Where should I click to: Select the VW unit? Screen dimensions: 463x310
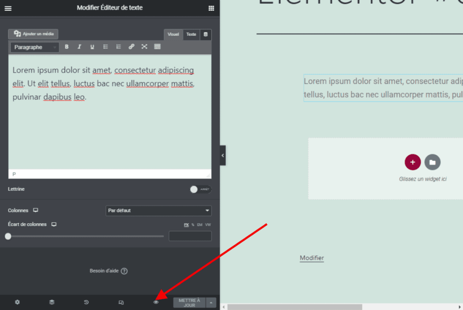[x=208, y=225]
